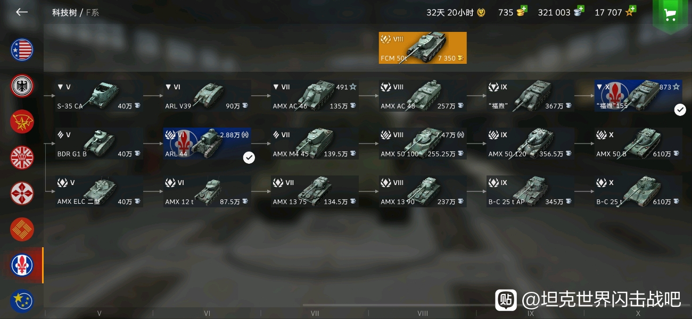Screen dimensions: 692x319
Task: Select the B-C 25 t tank
Action: pos(638,191)
